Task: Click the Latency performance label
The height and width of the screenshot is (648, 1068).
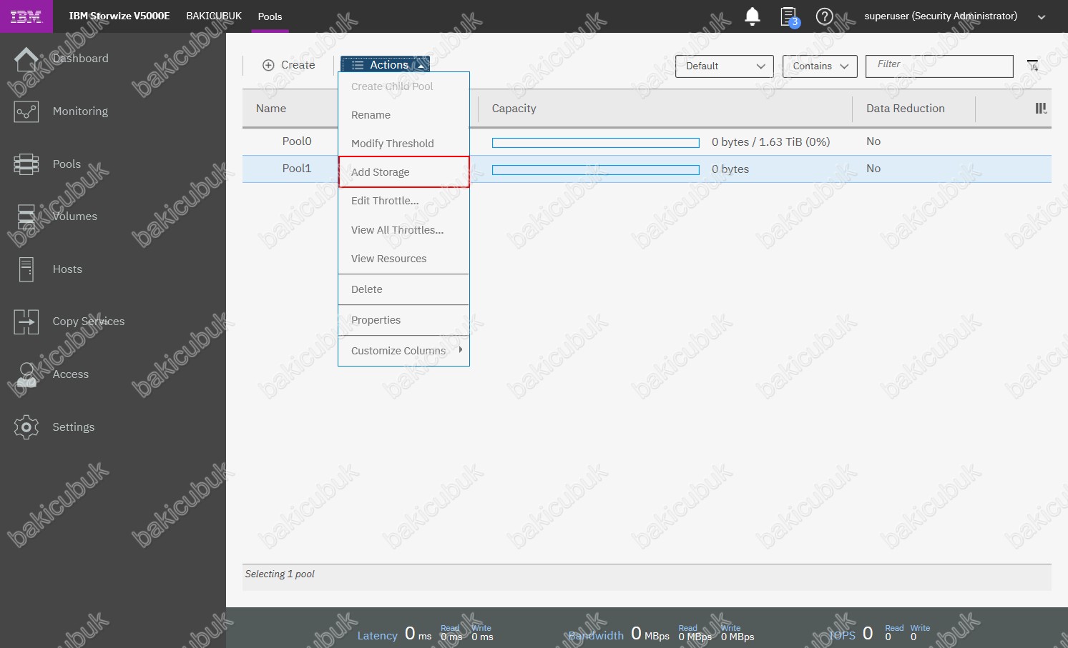Action: 377,636
